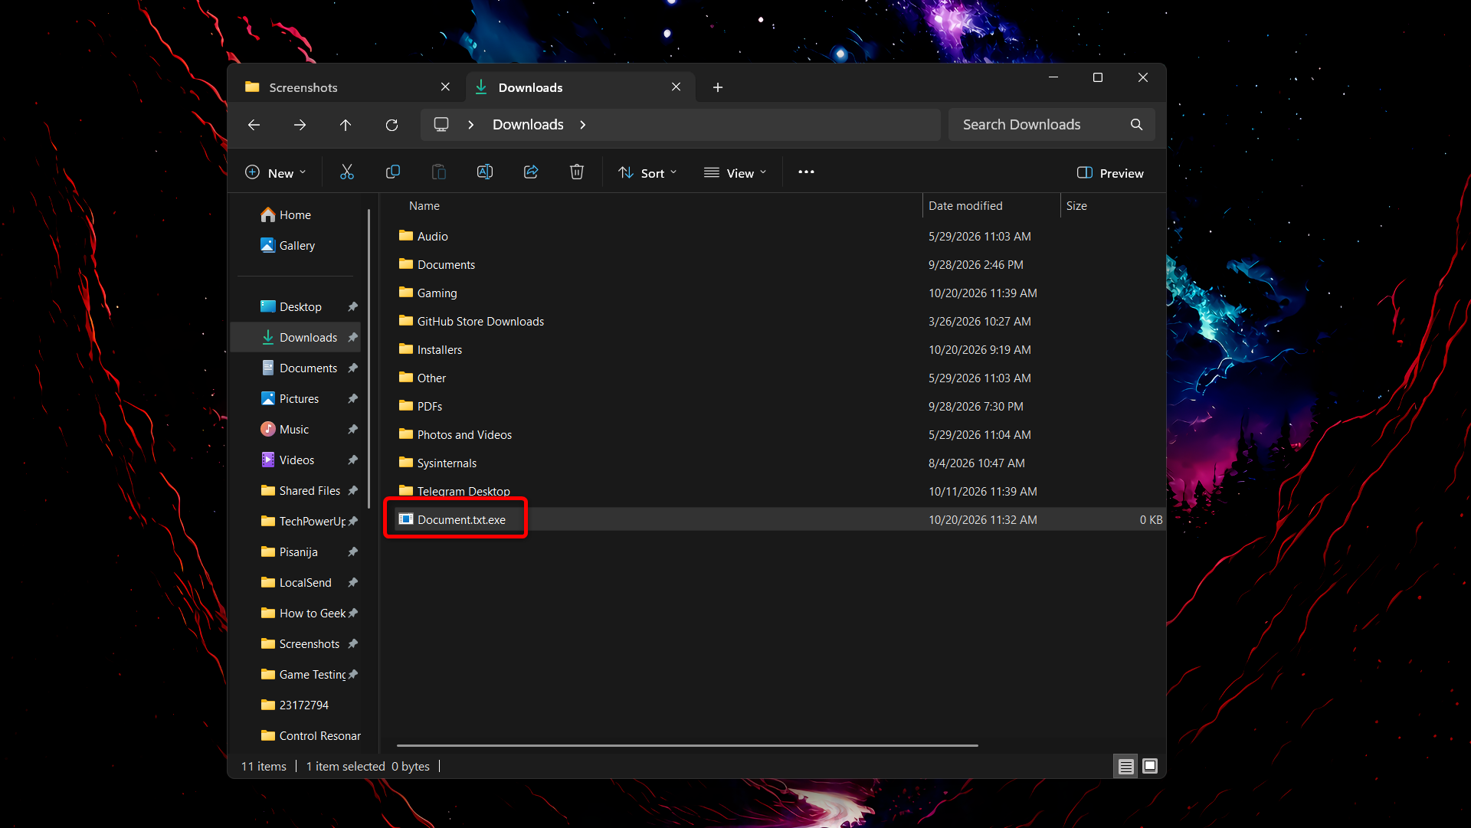This screenshot has height=828, width=1471.
Task: Expand chevron after Downloads in address bar
Action: pyautogui.click(x=583, y=125)
